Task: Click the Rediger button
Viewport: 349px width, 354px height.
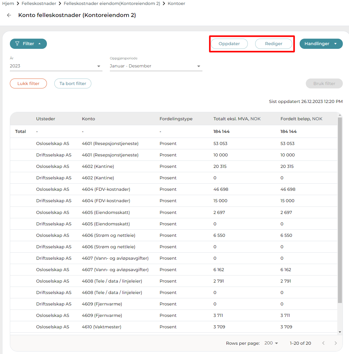Action: [273, 44]
